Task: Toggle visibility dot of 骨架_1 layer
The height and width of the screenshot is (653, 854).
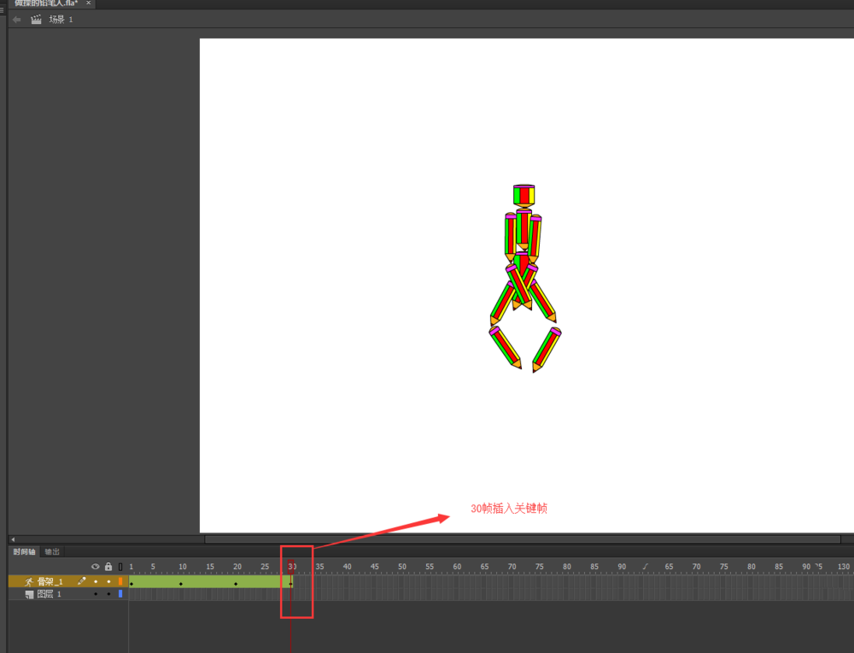Action: click(x=96, y=581)
